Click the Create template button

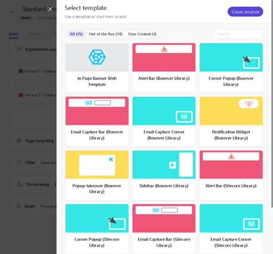tap(245, 12)
